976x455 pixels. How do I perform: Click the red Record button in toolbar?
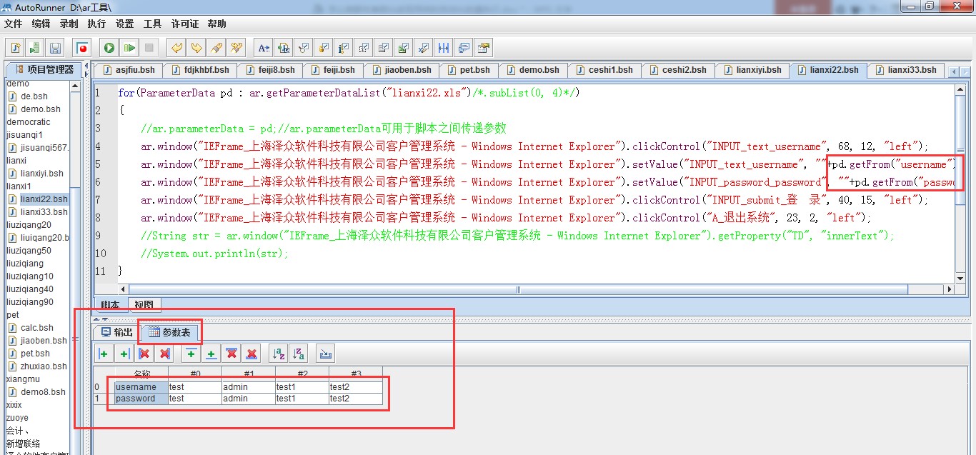[x=82, y=48]
